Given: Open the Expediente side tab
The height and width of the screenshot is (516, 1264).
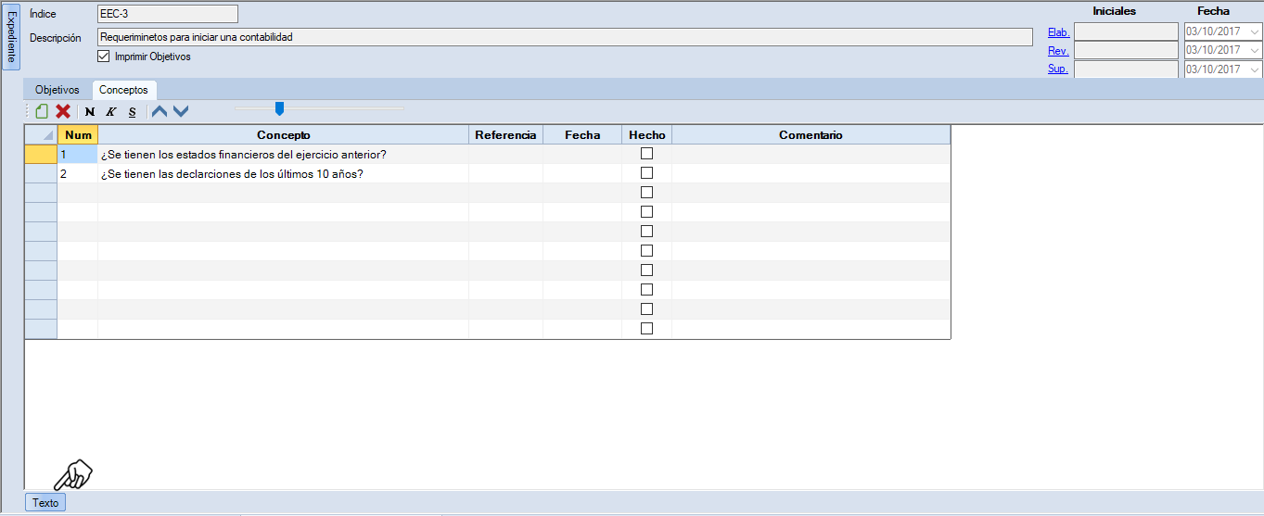Looking at the screenshot, I should pos(11,37).
